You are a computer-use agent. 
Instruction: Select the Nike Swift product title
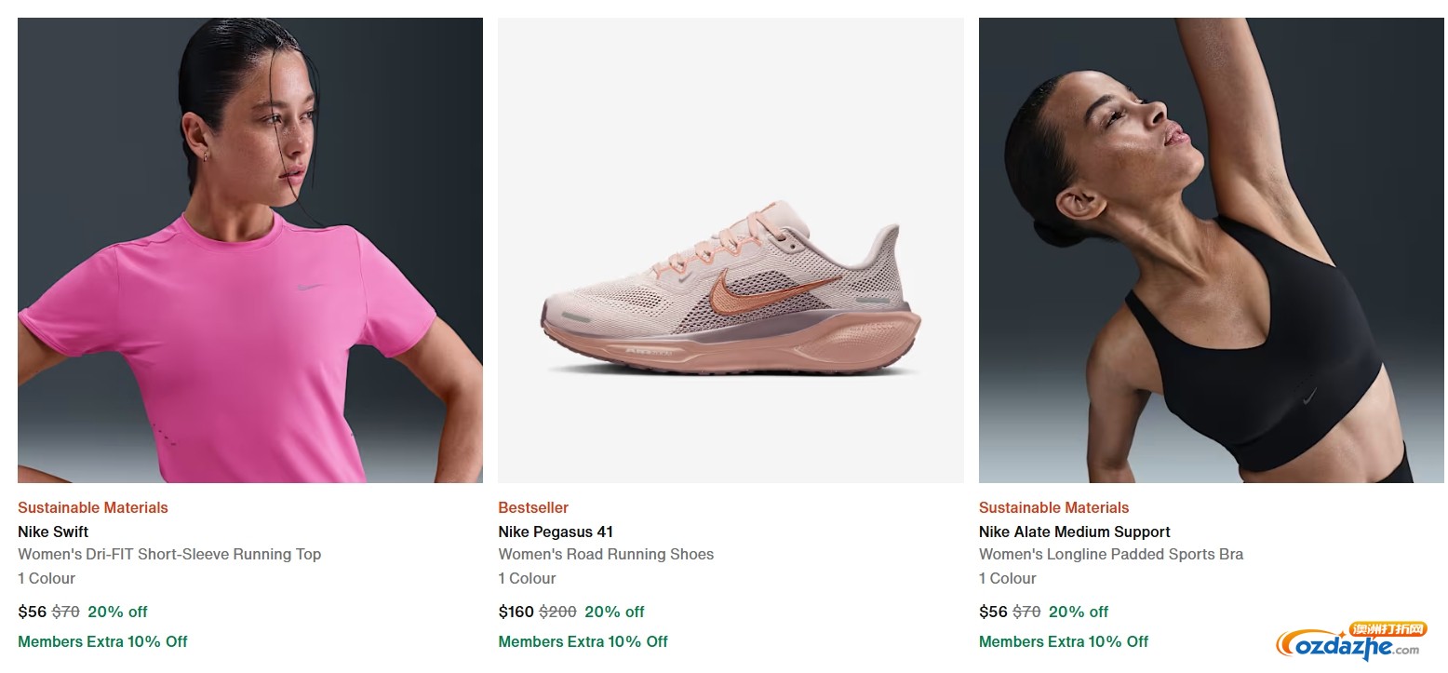(52, 532)
